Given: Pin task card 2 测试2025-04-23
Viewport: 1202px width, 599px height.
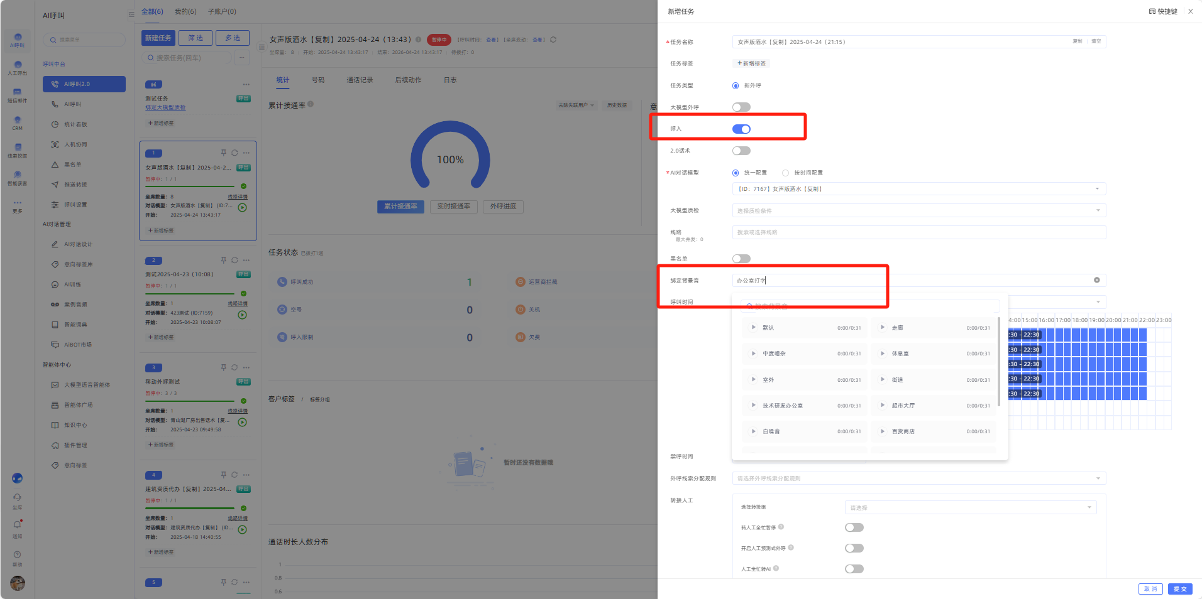Looking at the screenshot, I should coord(223,260).
